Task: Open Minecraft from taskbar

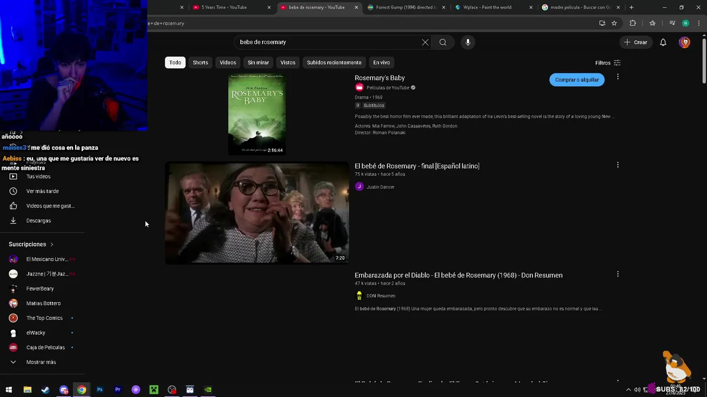Action: pyautogui.click(x=154, y=390)
